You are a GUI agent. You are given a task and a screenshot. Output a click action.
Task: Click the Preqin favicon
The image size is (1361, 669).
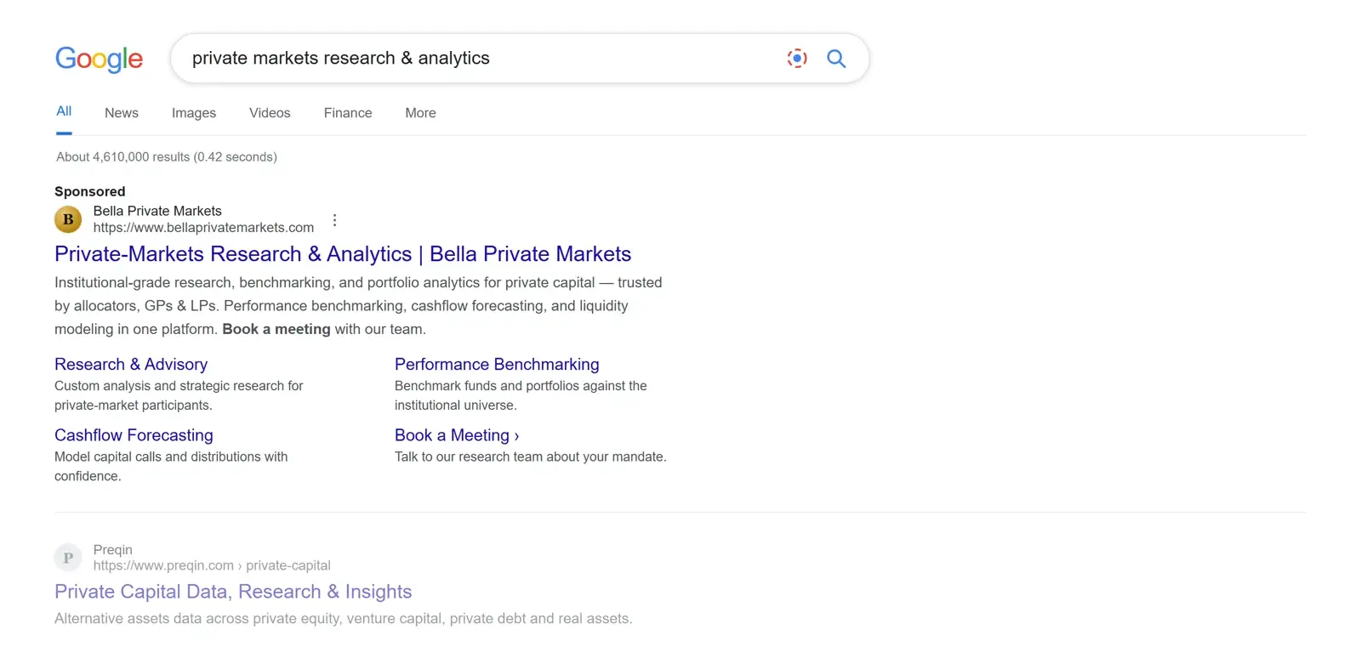68,558
